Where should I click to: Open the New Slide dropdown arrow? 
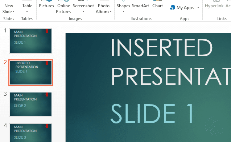(x=13, y=12)
